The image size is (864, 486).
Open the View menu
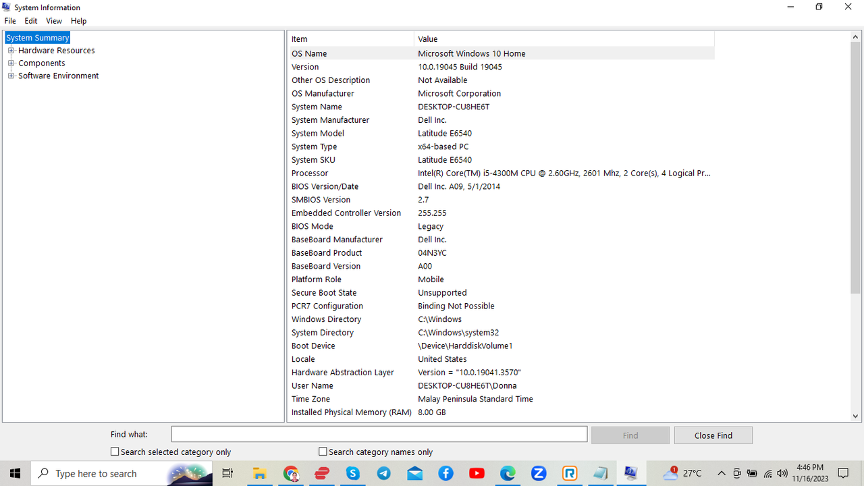[53, 21]
